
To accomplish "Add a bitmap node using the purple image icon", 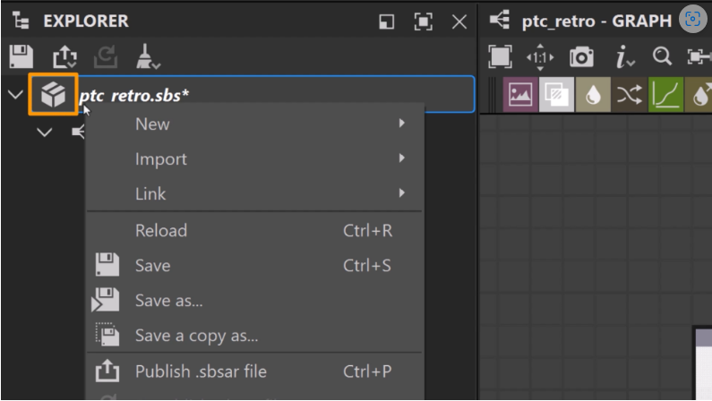I will click(x=520, y=94).
